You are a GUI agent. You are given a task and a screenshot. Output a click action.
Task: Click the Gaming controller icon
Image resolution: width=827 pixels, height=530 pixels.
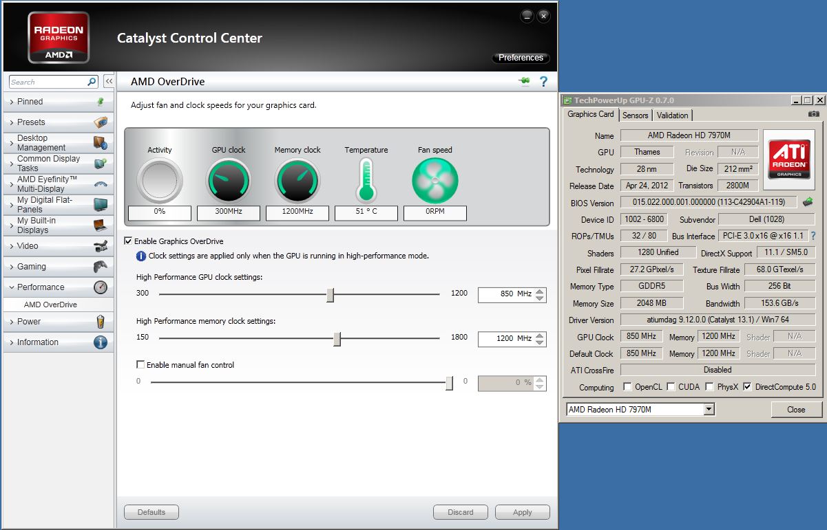pyautogui.click(x=101, y=267)
